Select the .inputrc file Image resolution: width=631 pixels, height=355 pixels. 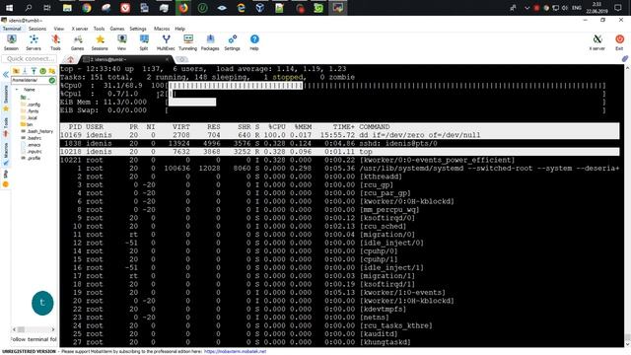coord(31,151)
